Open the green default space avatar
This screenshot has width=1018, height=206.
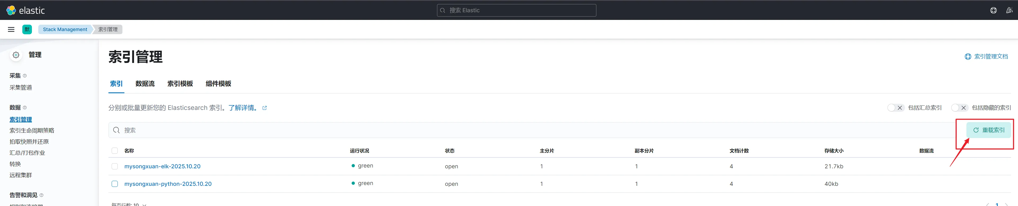point(27,29)
